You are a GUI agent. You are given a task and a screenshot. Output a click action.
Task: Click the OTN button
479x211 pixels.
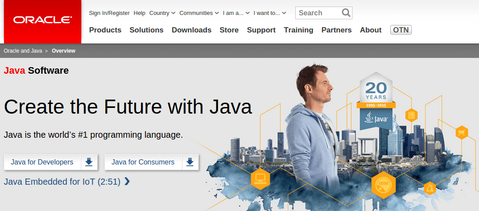pos(401,30)
